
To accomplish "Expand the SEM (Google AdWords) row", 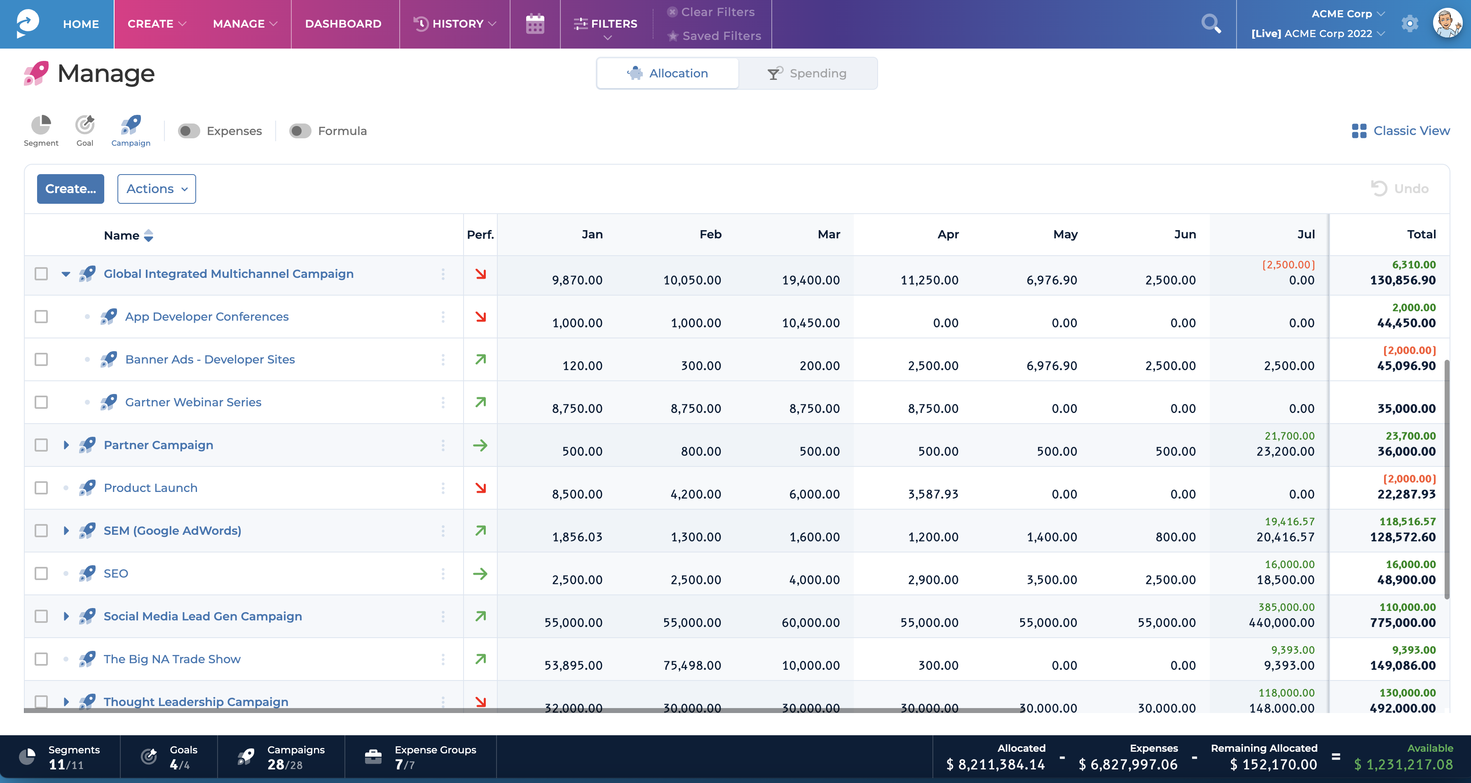I will [x=66, y=531].
